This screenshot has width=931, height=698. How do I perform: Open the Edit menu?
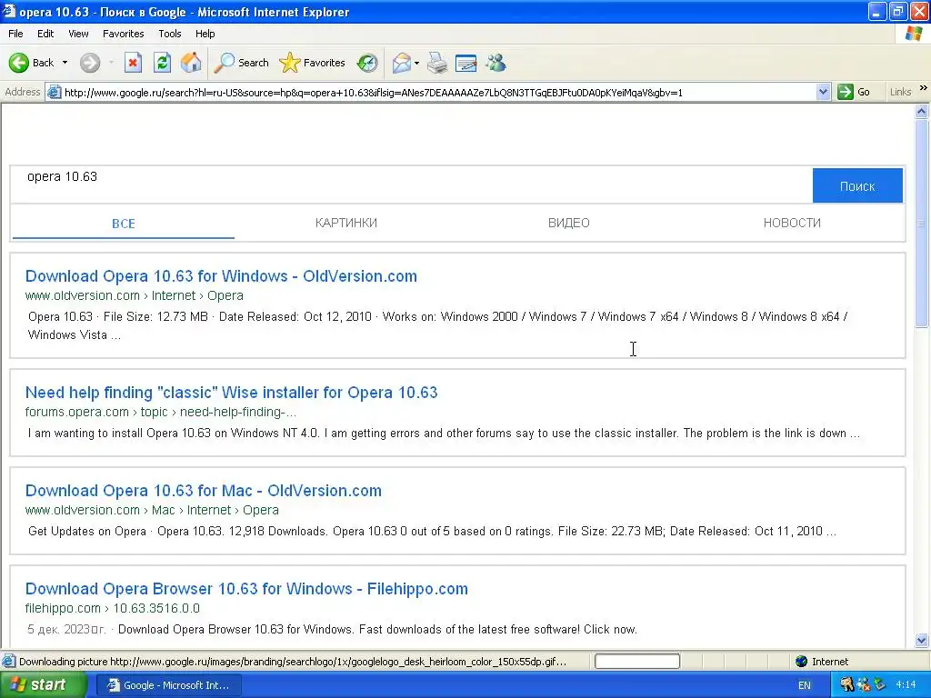[45, 34]
